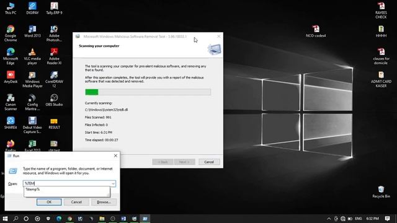Select the Tally.ERP 9 desktop icon
Viewport: 397px width, 223px height.
click(54, 8)
